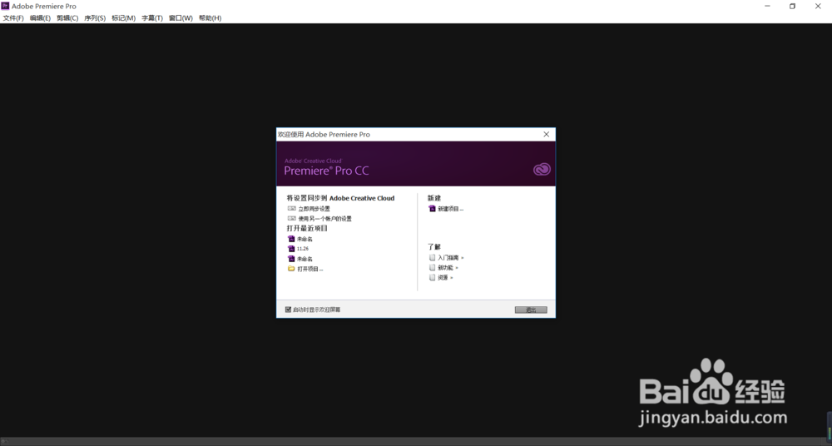832x446 pixels.
Task: Click the Premiere icon for 新建项目...
Action: pyautogui.click(x=432, y=209)
